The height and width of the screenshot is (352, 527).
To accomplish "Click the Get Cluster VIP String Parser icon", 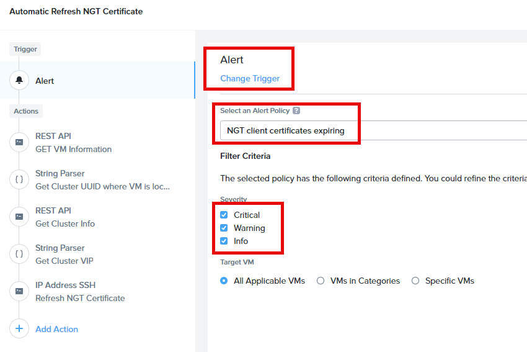I will [19, 254].
